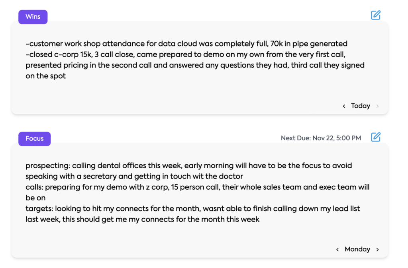Click the speaking with a secretary line
Screen dimensions: 408x268
pos(134,177)
